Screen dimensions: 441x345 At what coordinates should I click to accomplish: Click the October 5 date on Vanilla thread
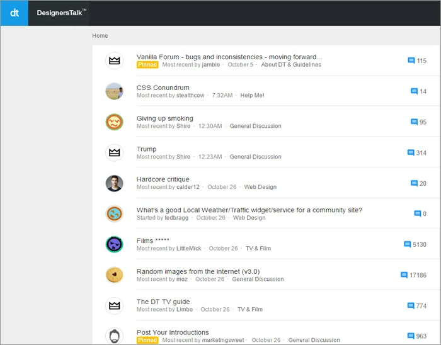tap(241, 65)
